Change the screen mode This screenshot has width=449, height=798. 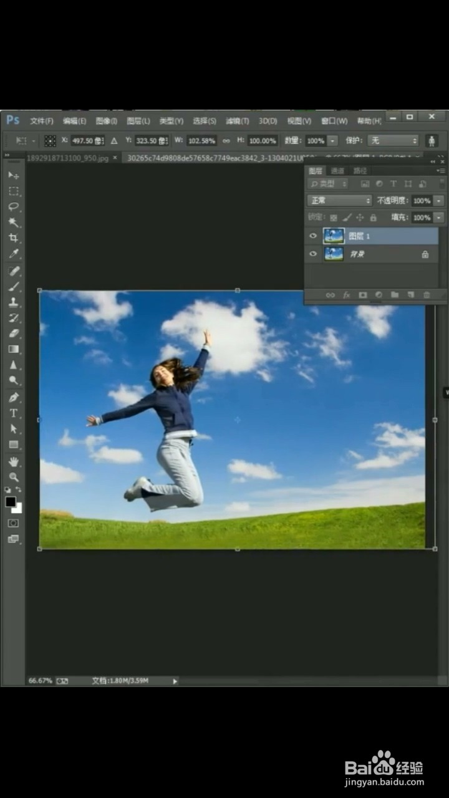click(13, 539)
